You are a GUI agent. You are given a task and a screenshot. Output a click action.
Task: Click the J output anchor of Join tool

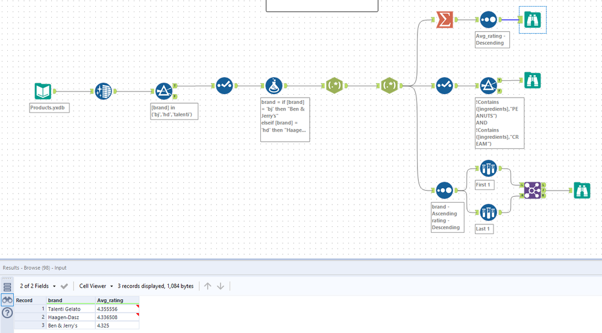click(544, 191)
